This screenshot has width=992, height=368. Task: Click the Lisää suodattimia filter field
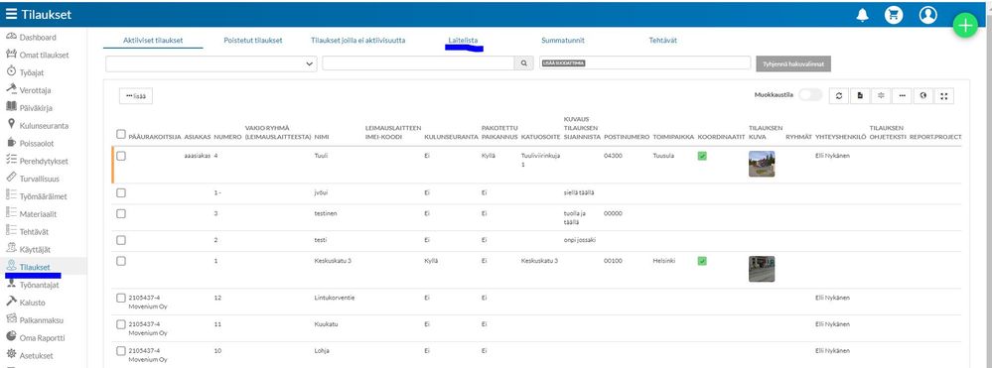[x=644, y=63]
